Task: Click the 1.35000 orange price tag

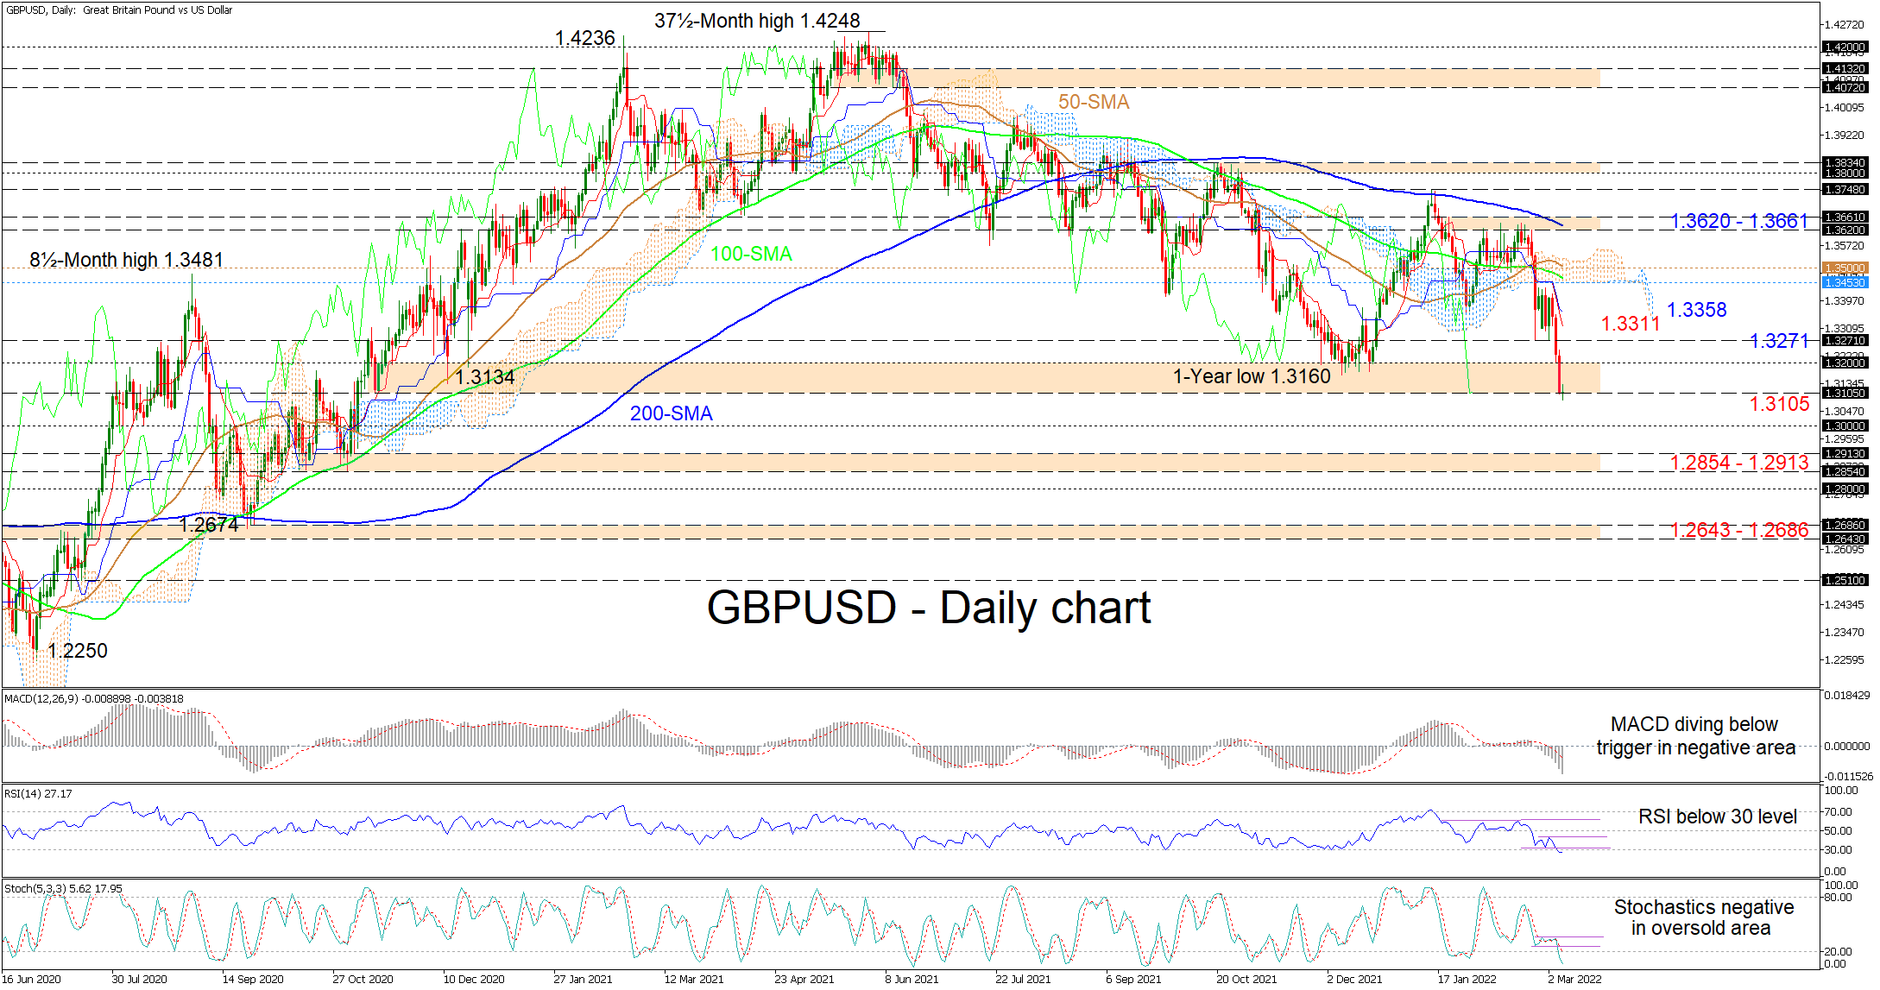Action: coord(1844,268)
